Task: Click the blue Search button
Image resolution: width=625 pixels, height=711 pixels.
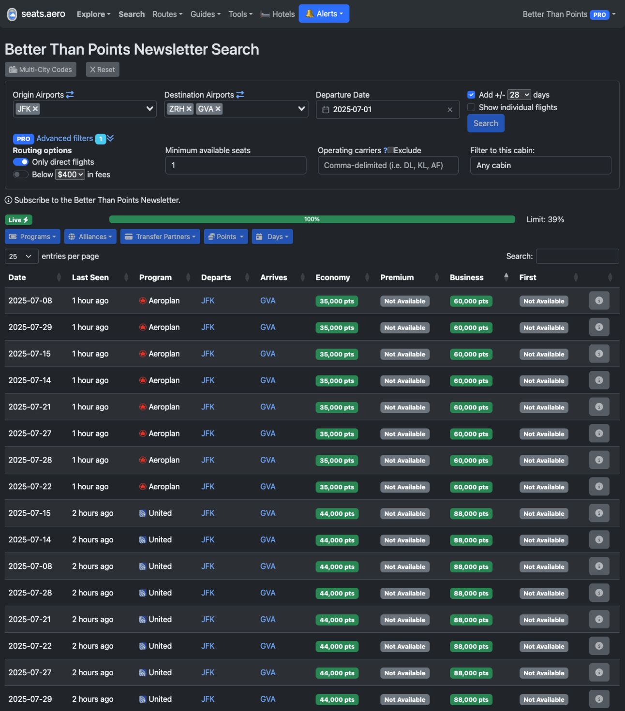Action: pyautogui.click(x=486, y=123)
